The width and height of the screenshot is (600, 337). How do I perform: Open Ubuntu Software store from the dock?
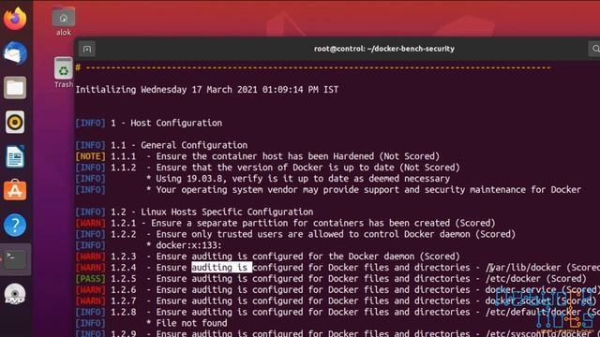point(15,190)
